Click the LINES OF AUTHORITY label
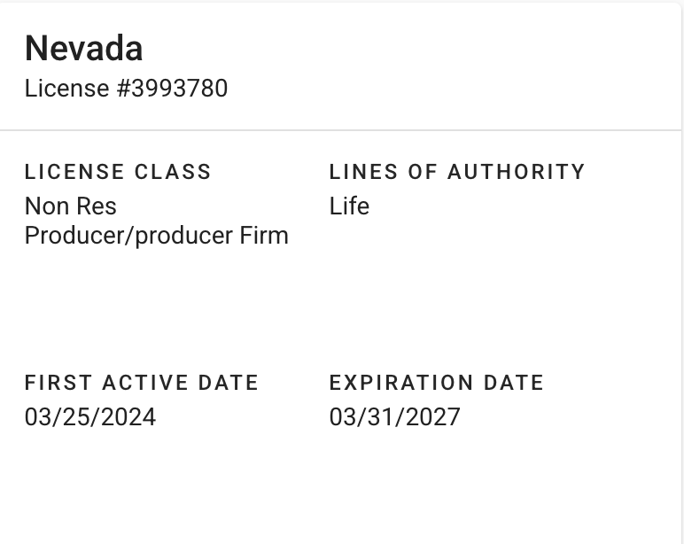684x544 pixels. coord(457,172)
